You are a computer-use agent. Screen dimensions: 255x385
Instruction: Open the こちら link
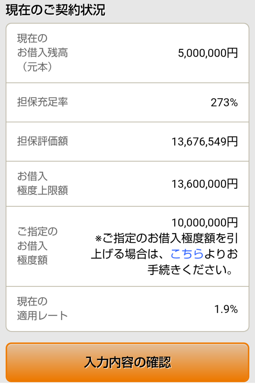pyautogui.click(x=187, y=254)
